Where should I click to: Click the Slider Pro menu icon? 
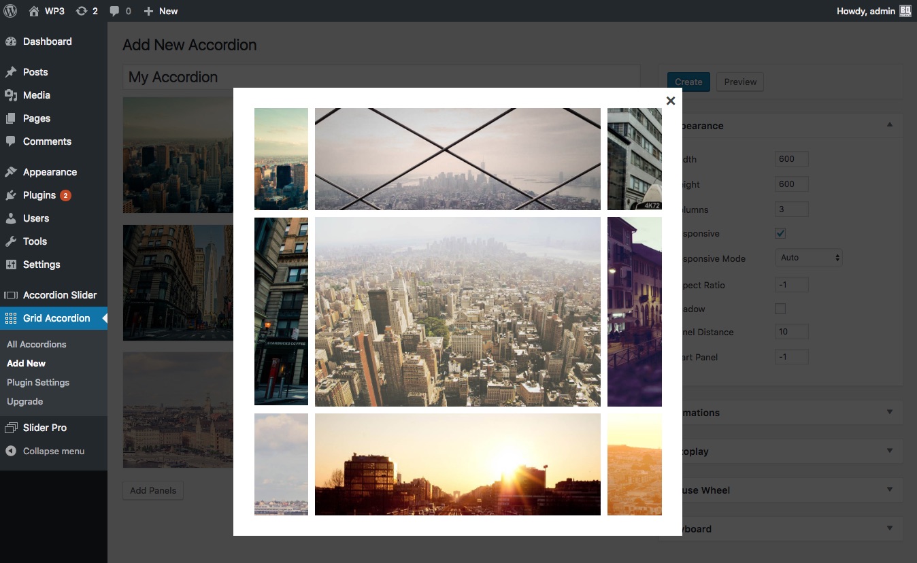pyautogui.click(x=10, y=428)
